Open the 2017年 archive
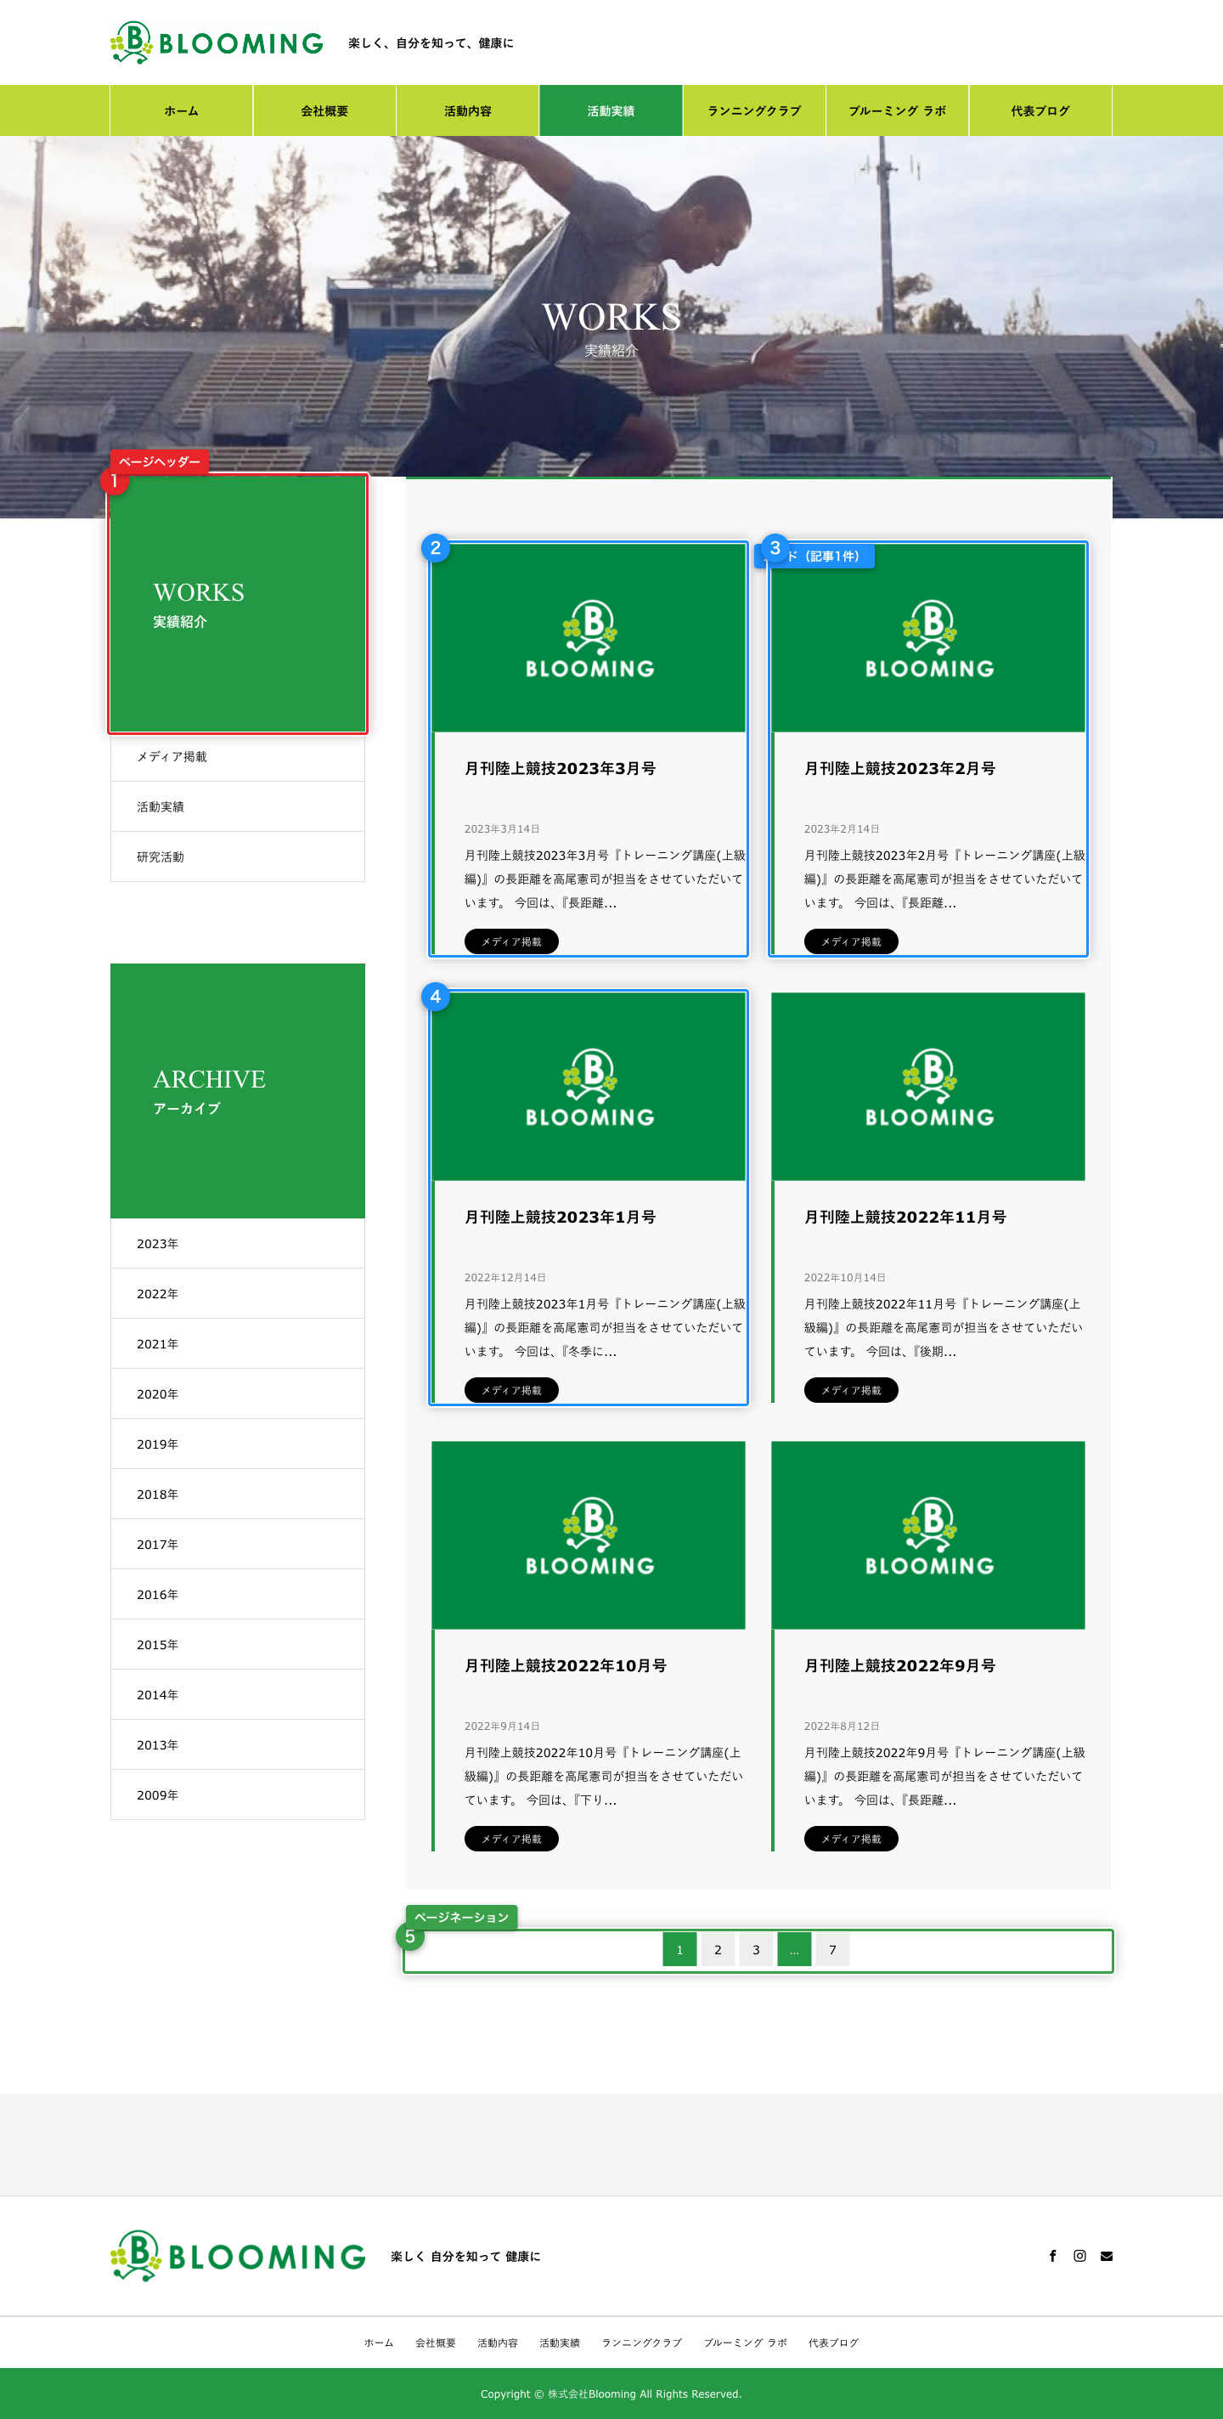The width and height of the screenshot is (1223, 2419). 238,1544
